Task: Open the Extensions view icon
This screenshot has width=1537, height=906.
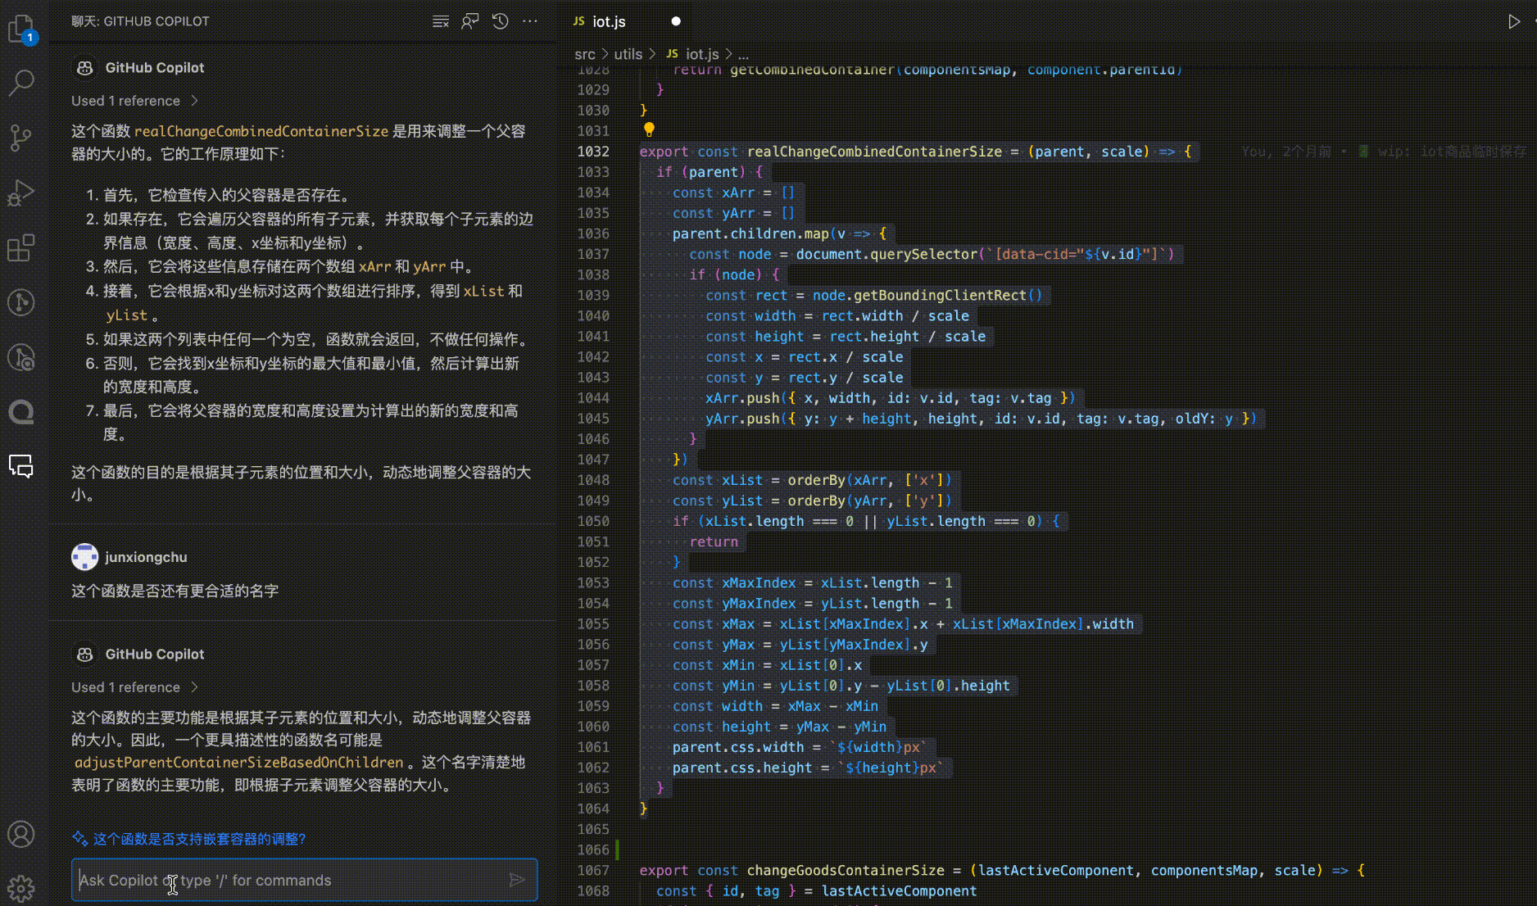Action: click(x=21, y=247)
